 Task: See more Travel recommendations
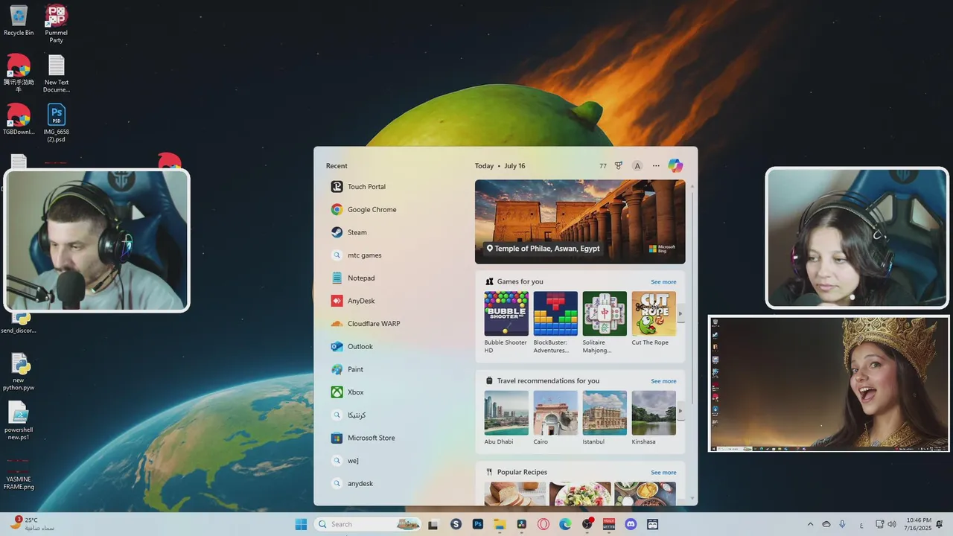663,381
